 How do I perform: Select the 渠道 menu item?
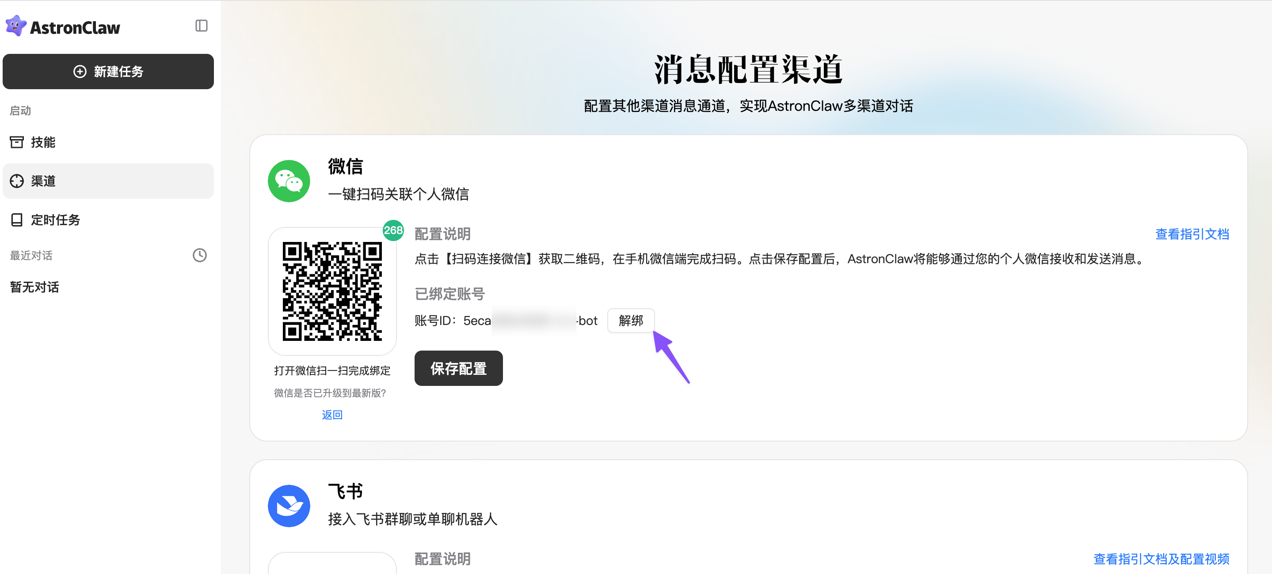(108, 181)
